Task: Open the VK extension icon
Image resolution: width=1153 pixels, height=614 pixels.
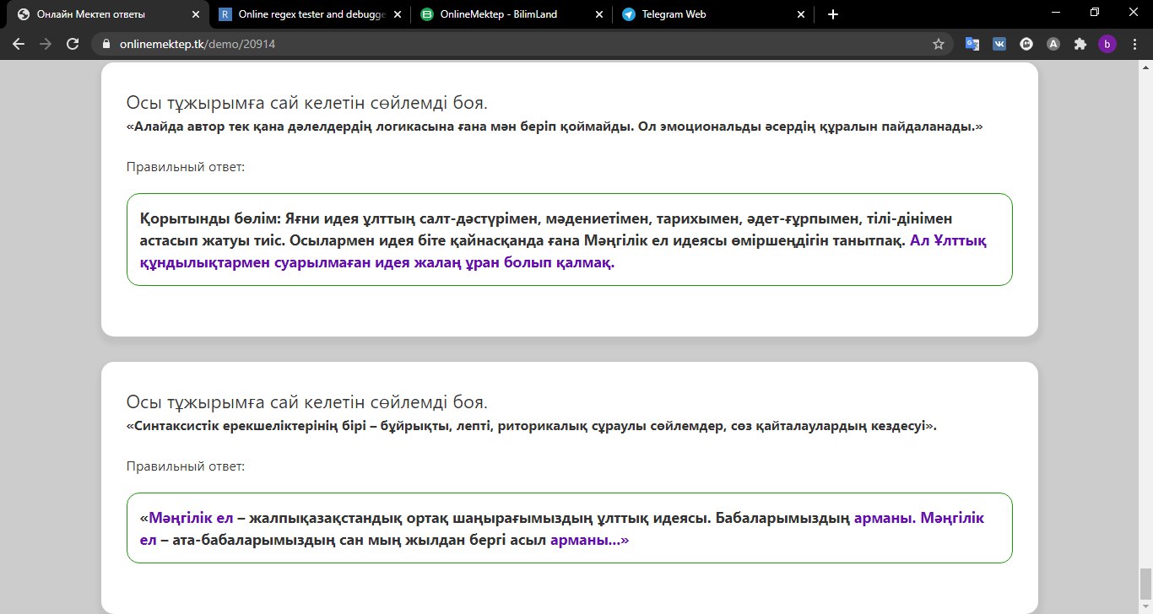Action: coord(999,44)
